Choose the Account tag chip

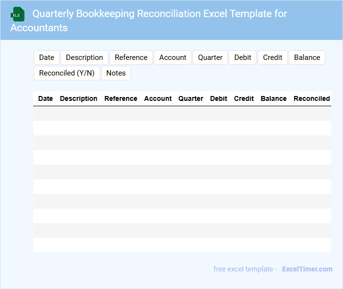click(172, 58)
